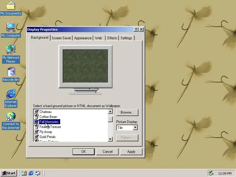The image size is (236, 177).
Task: Select Coffee Bean wallpaper in the list
Action: coord(48,117)
